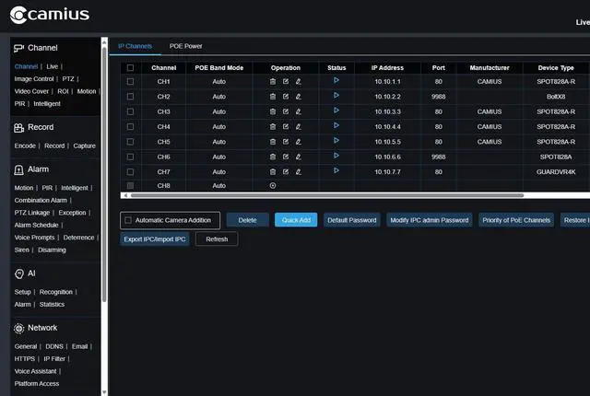
Task: Expand the Record section in sidebar
Action: tap(41, 127)
